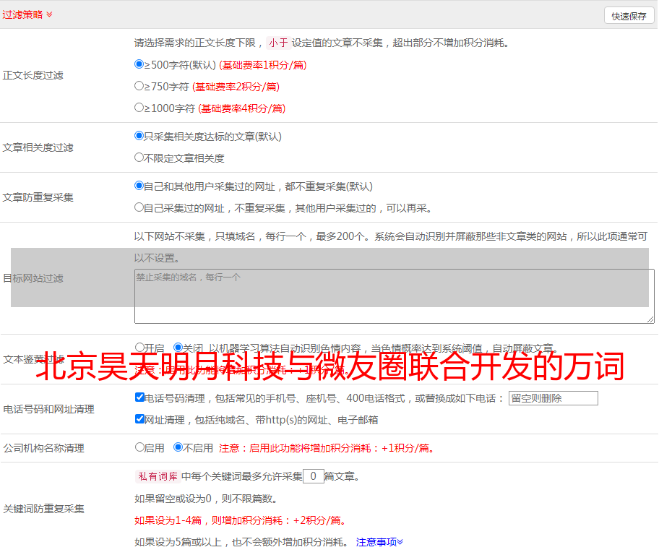This screenshot has width=659, height=555.
Task: Select 只采集相关度达标的文章 radio option
Action: point(139,136)
